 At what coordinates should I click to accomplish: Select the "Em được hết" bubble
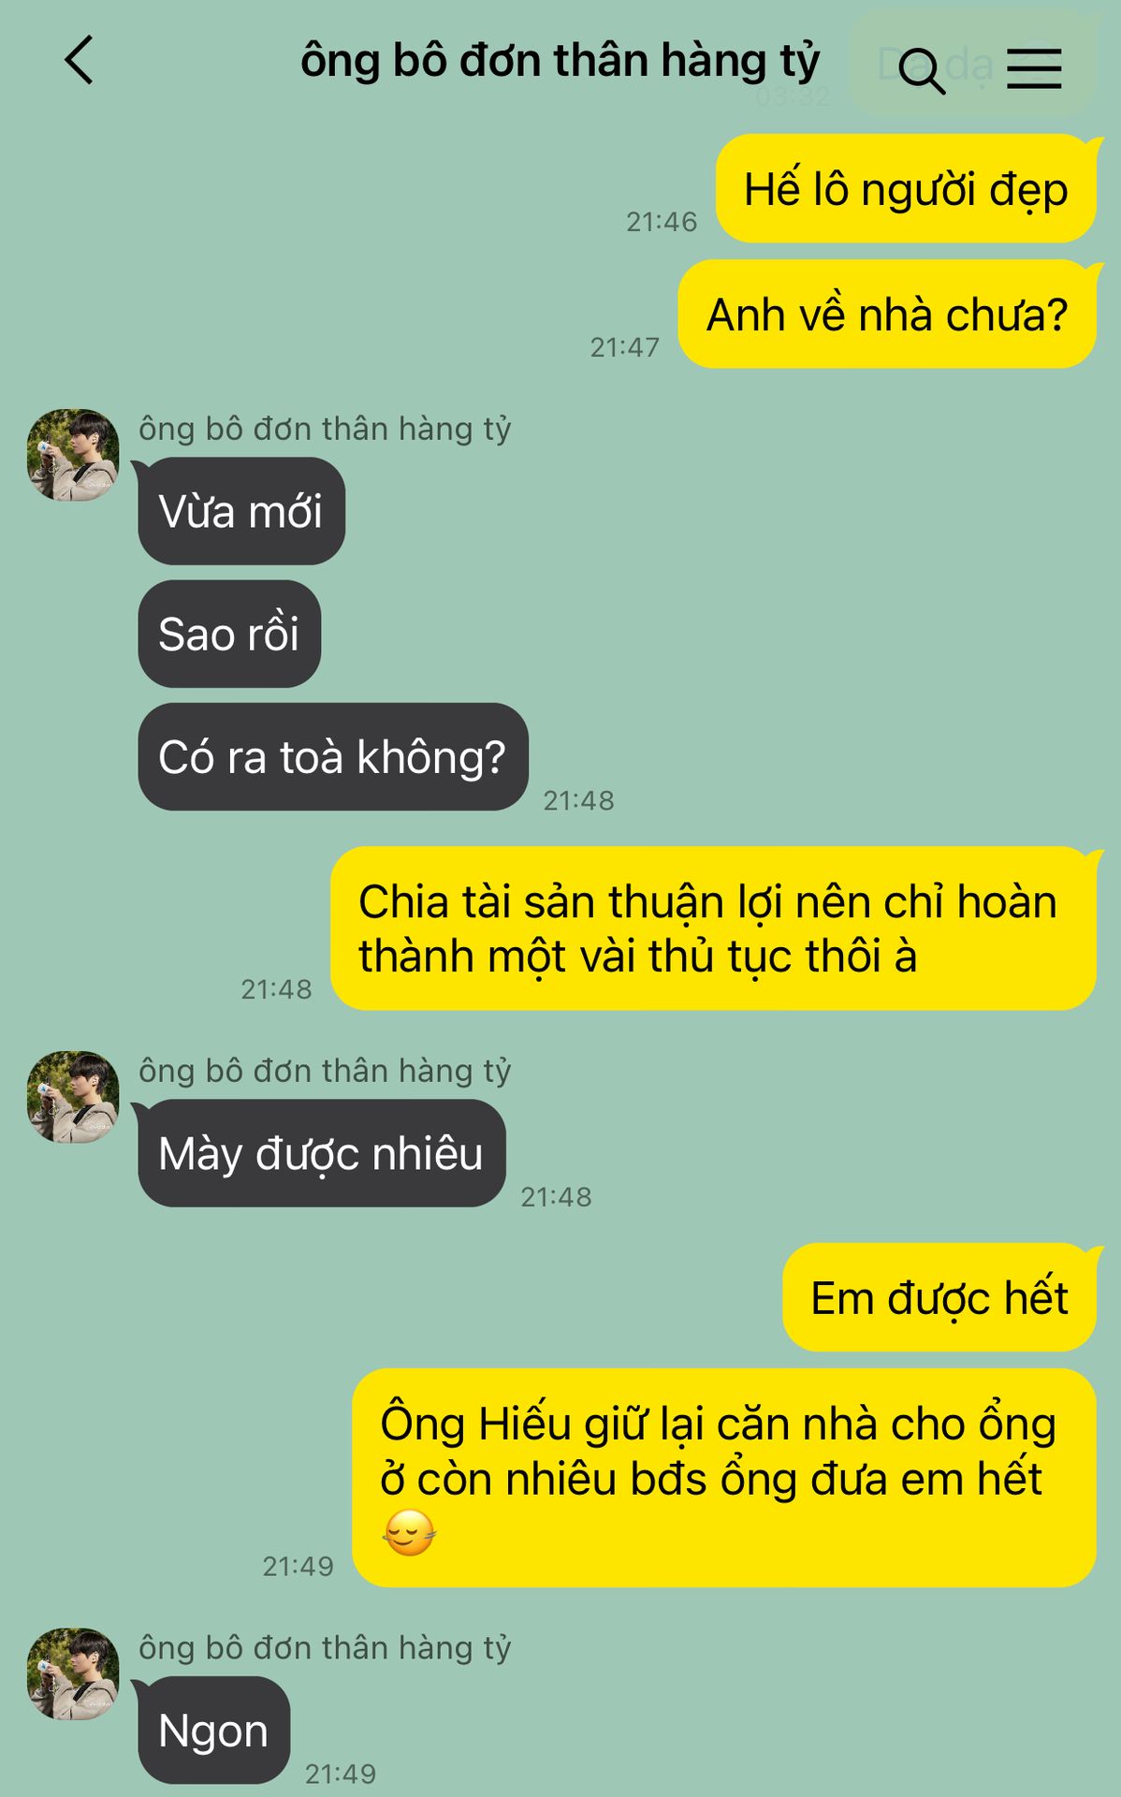click(x=939, y=1297)
